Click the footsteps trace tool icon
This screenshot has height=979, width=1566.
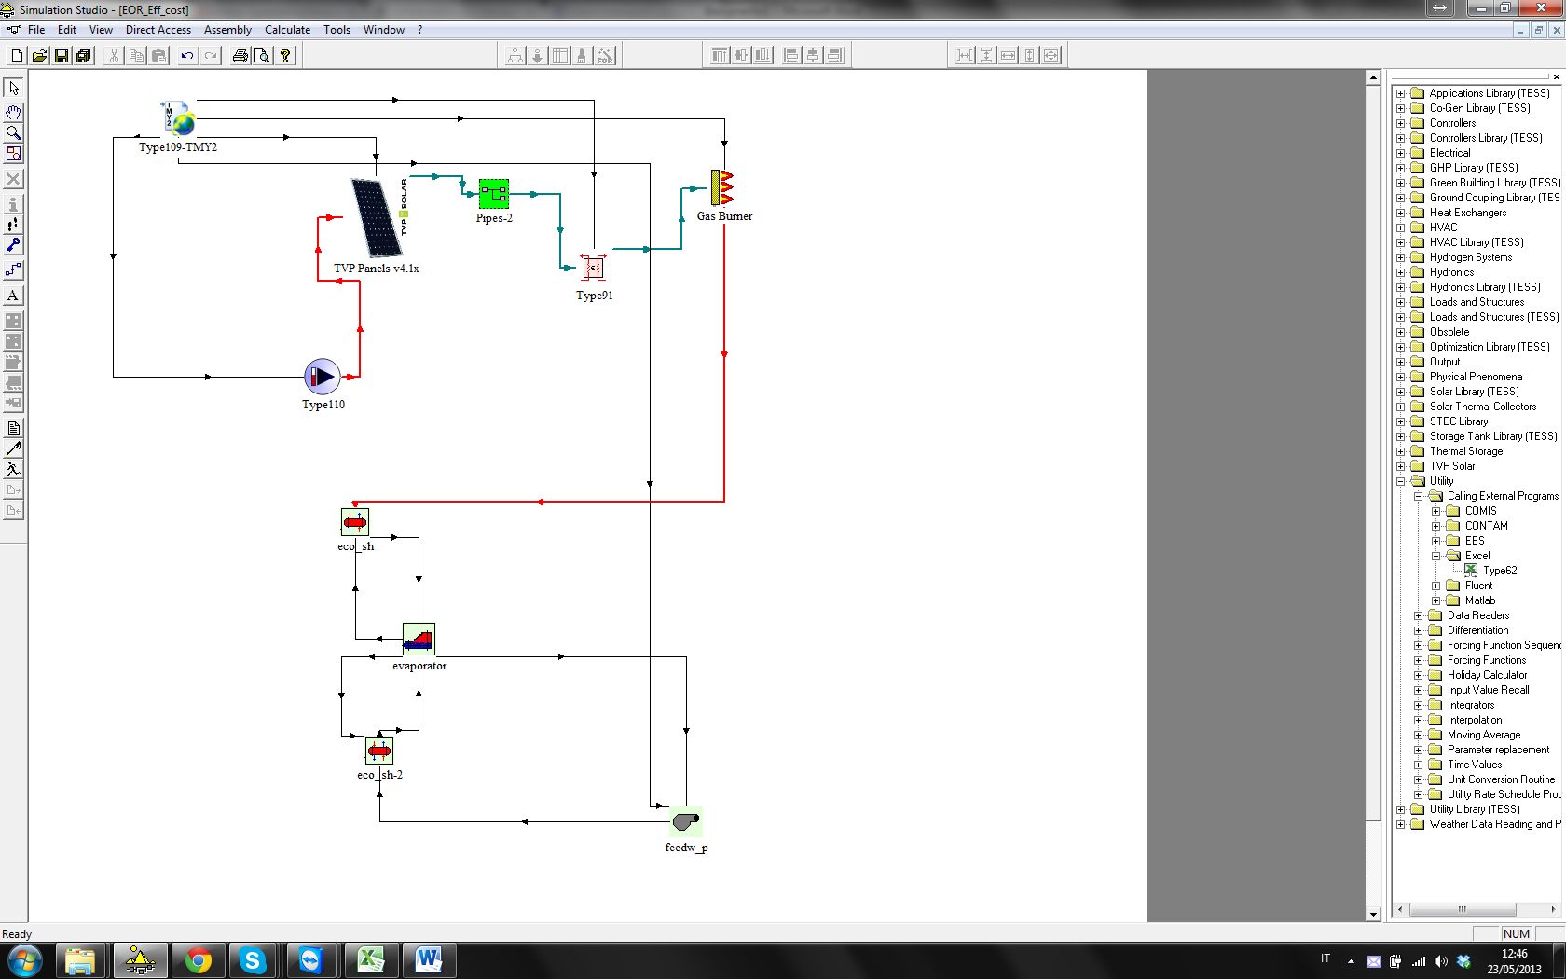[x=13, y=225]
